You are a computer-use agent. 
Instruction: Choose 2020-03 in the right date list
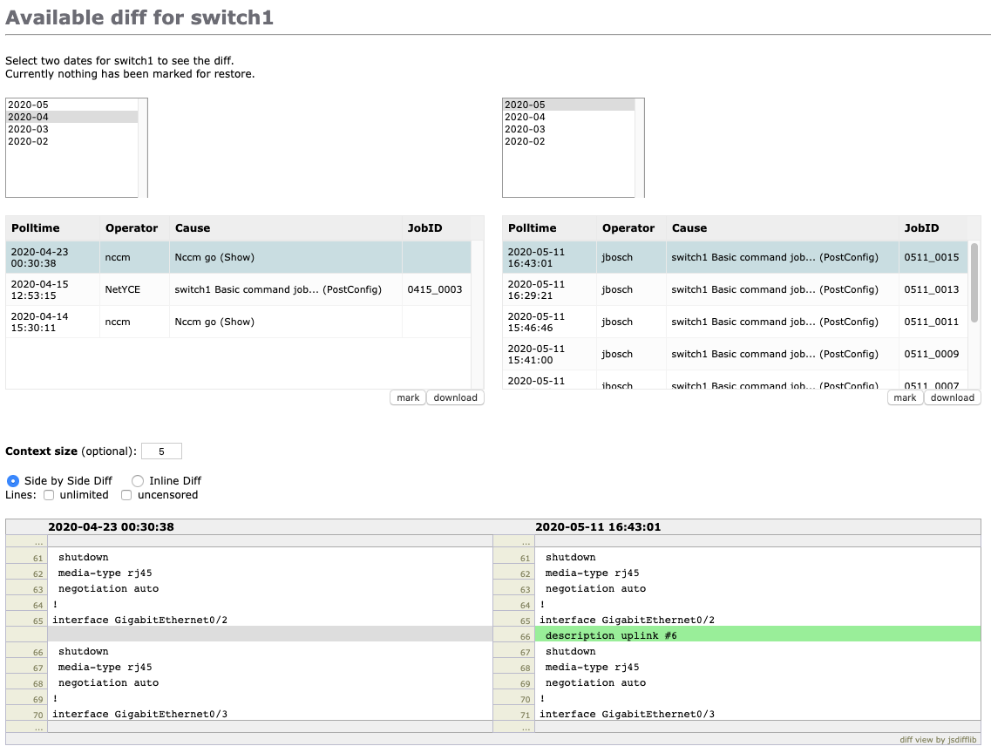[525, 129]
